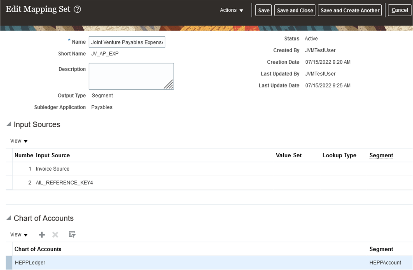Click the Chart of Accounts column header
Image resolution: width=413 pixels, height=270 pixels.
(x=38, y=249)
